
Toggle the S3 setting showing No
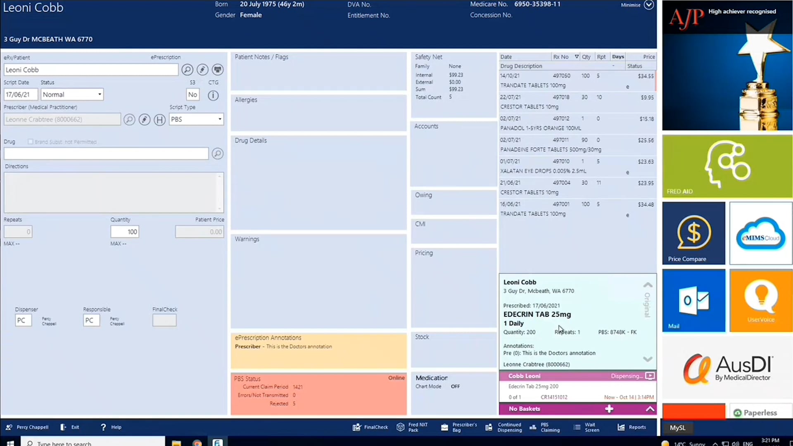point(192,95)
